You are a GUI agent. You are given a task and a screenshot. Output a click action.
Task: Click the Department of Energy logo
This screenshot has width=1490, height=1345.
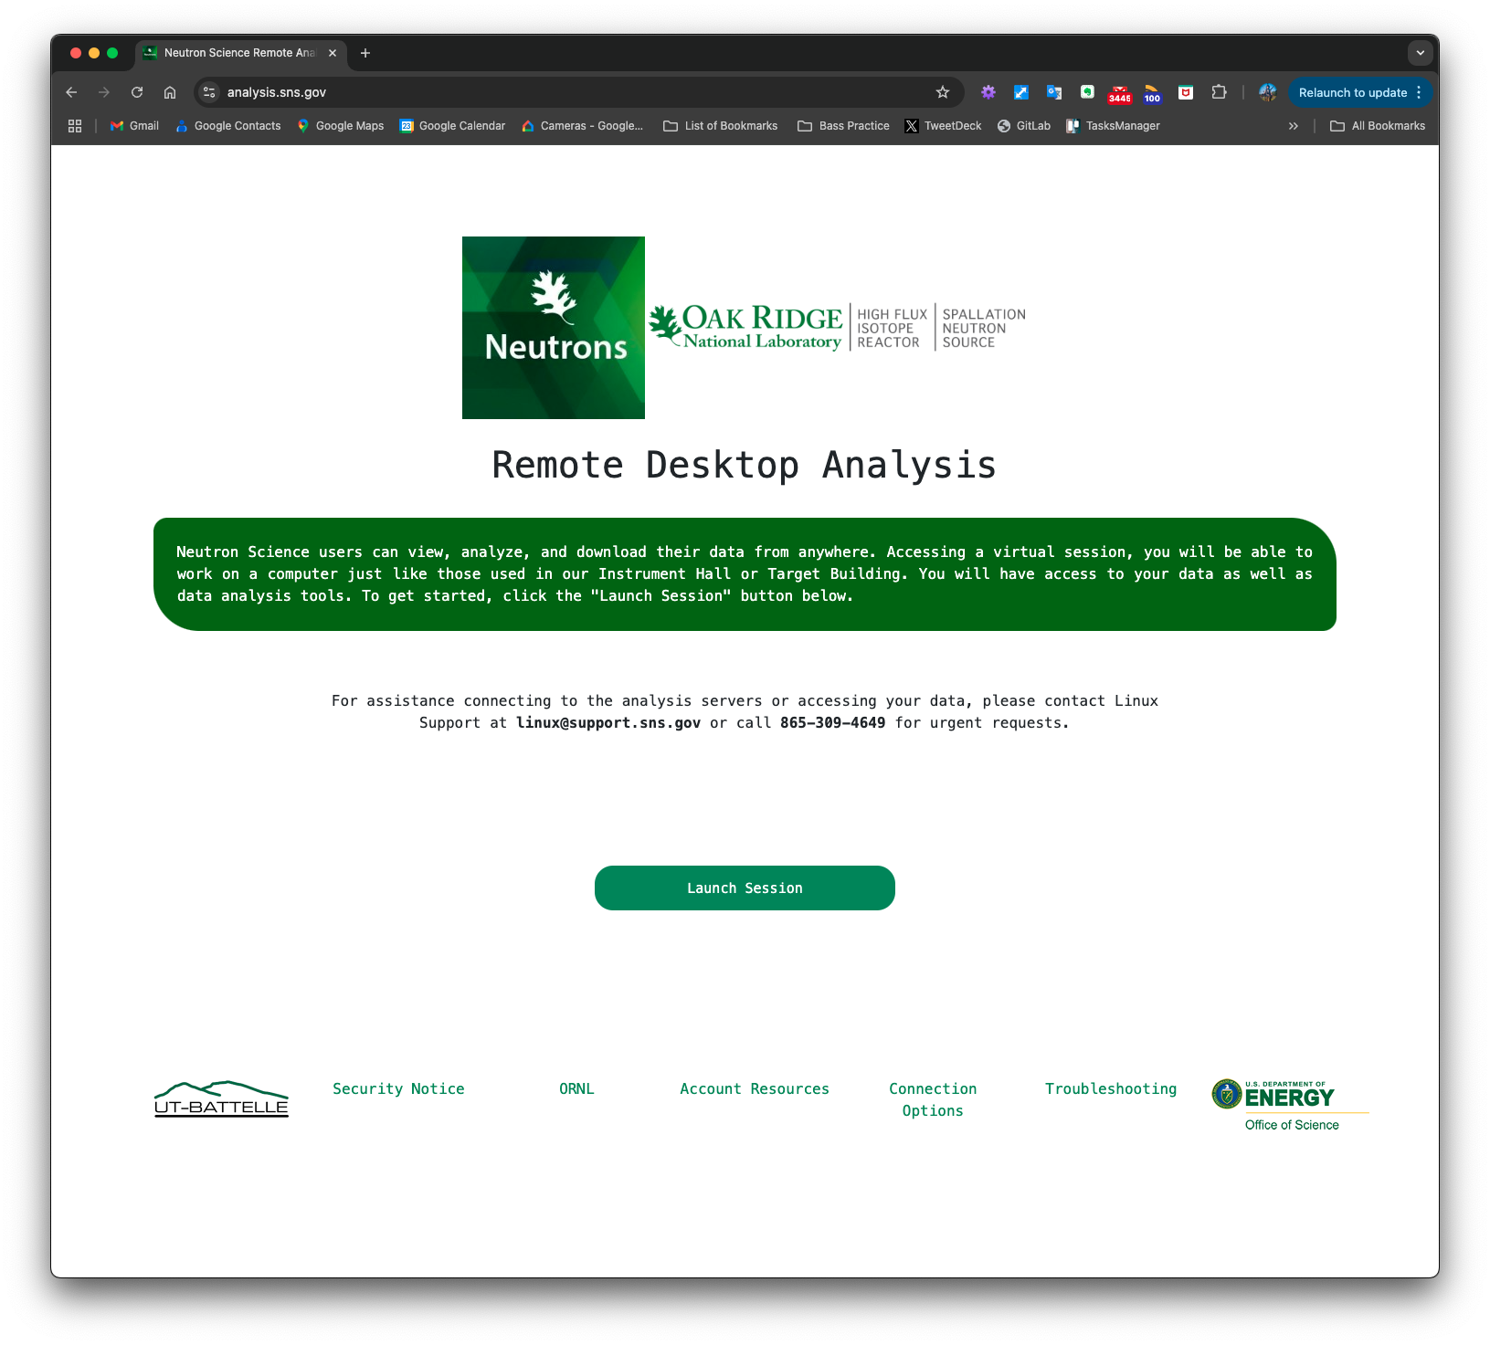[1290, 1106]
